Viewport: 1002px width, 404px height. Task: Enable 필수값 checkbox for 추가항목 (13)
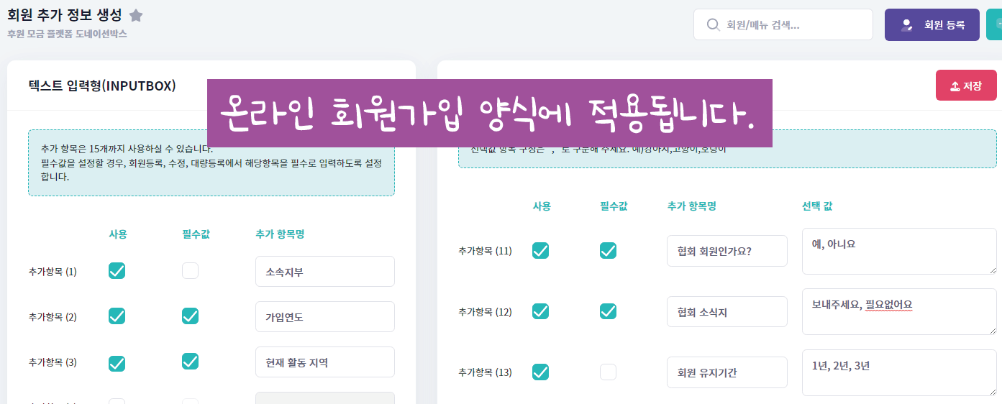tap(608, 372)
